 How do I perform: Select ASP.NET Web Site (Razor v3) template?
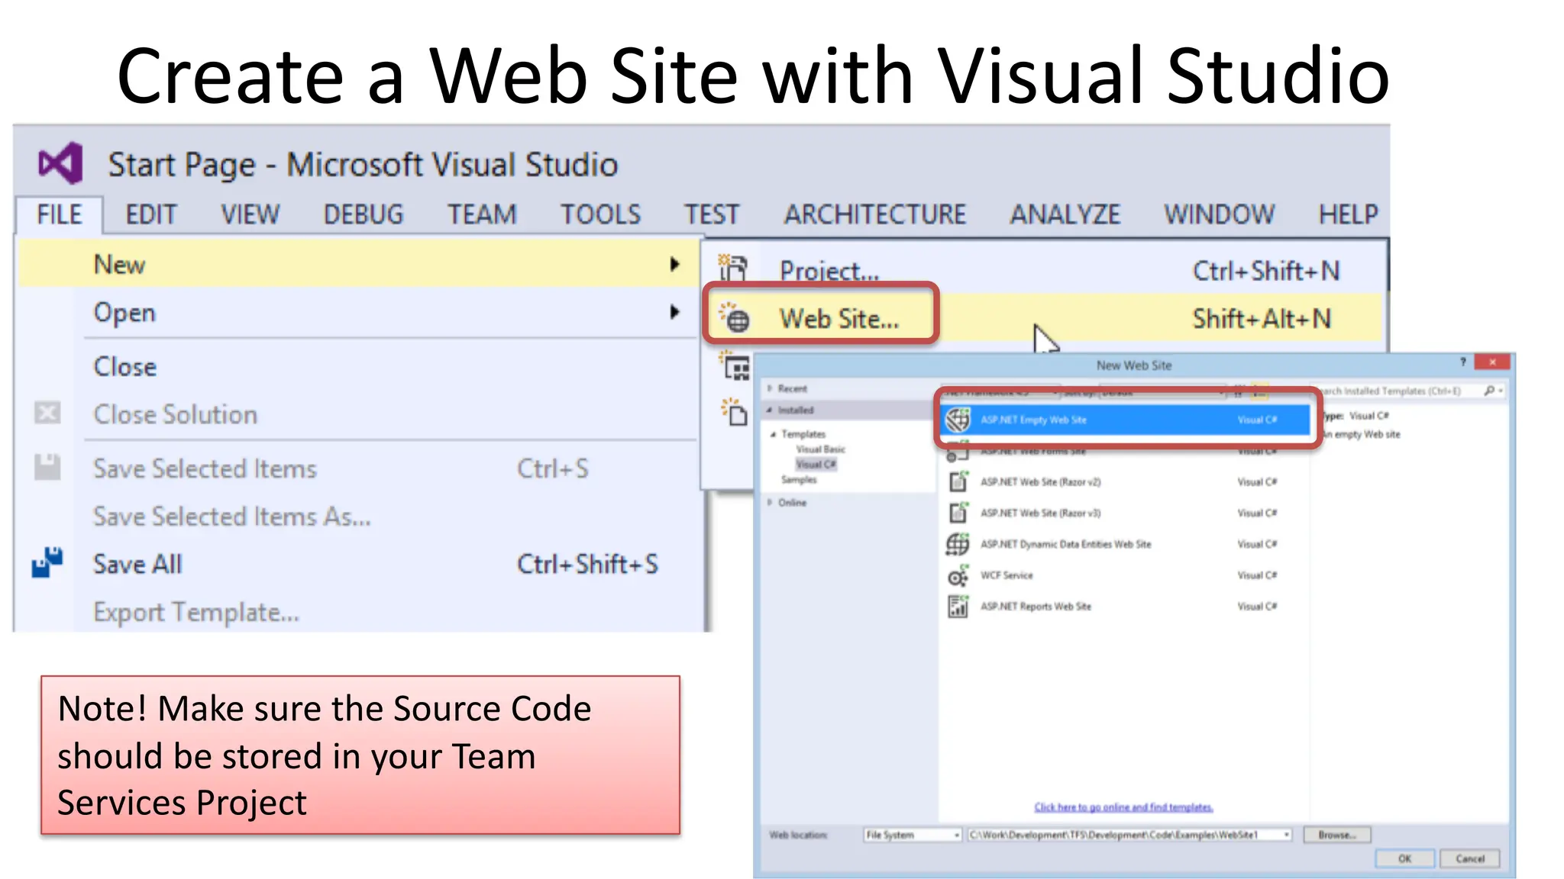tap(1124, 513)
